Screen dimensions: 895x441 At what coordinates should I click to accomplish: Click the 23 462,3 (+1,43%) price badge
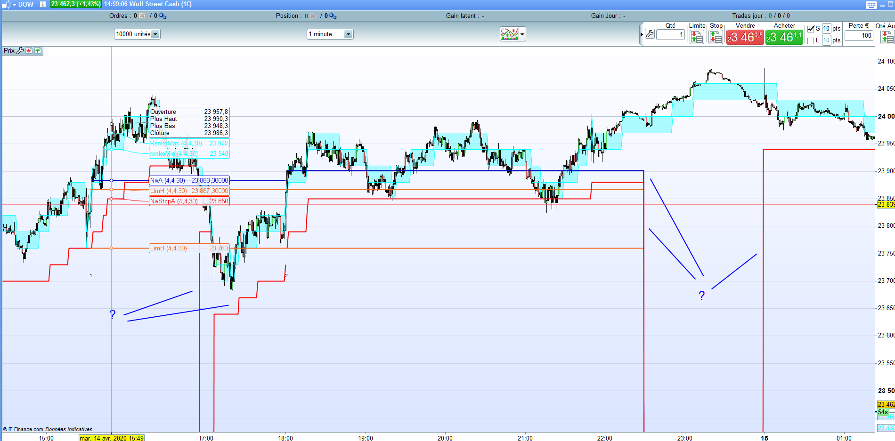click(76, 4)
